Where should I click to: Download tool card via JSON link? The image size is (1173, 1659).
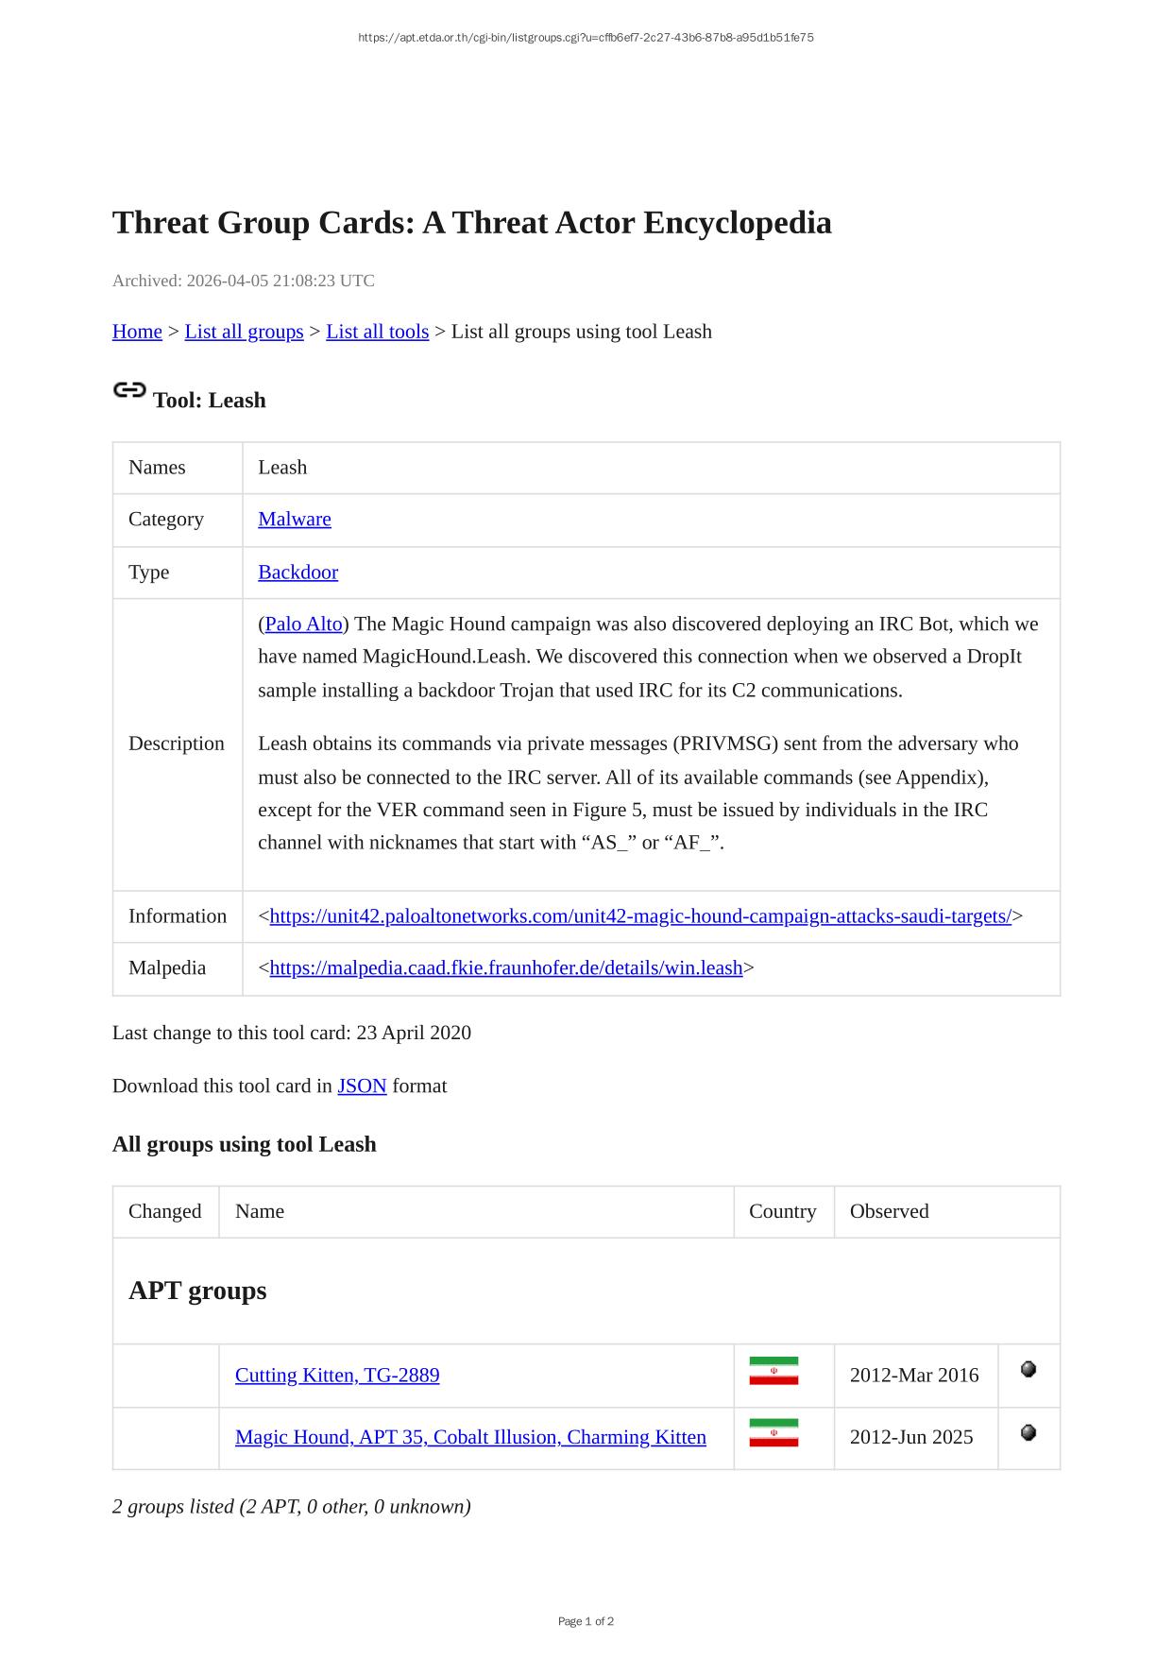point(362,1086)
